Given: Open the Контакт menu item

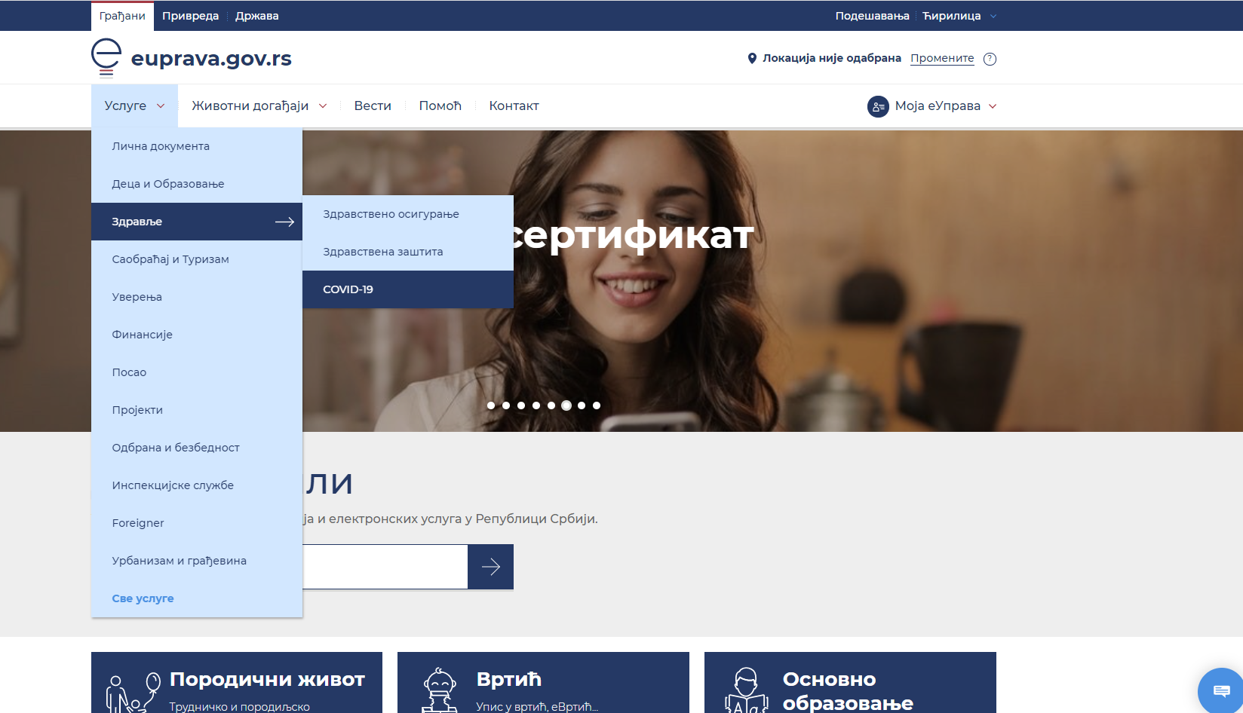Looking at the screenshot, I should pyautogui.click(x=514, y=106).
